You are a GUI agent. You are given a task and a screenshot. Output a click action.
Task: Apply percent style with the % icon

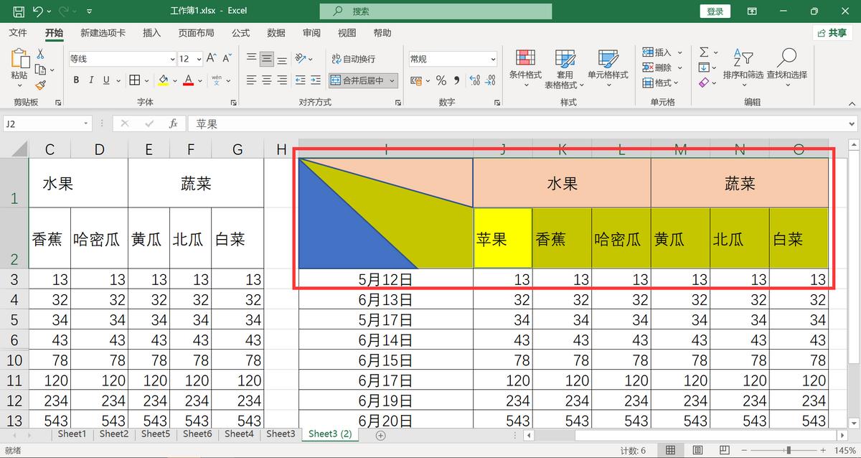coord(441,80)
